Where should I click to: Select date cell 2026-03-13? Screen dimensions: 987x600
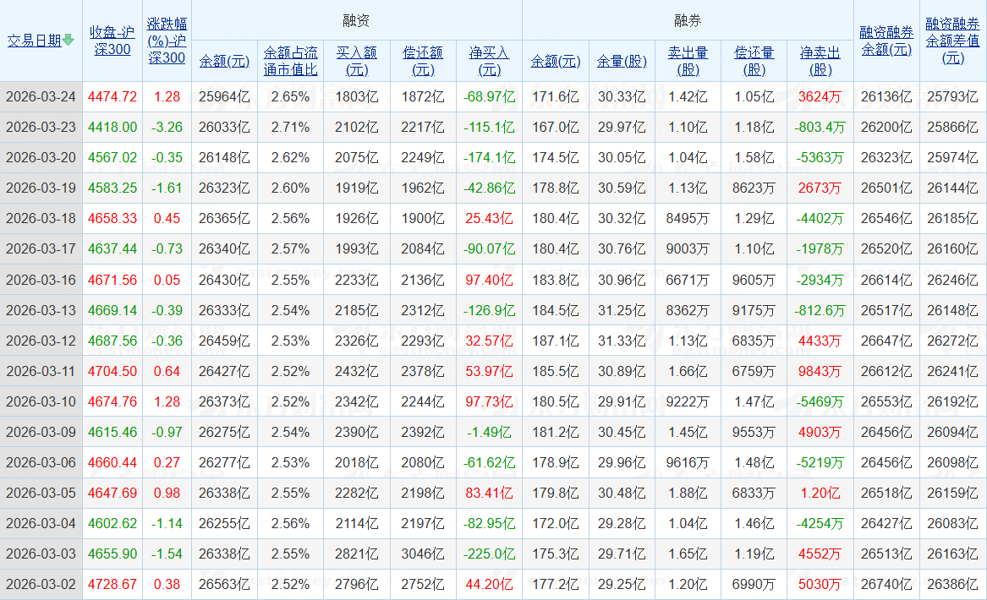(x=41, y=310)
